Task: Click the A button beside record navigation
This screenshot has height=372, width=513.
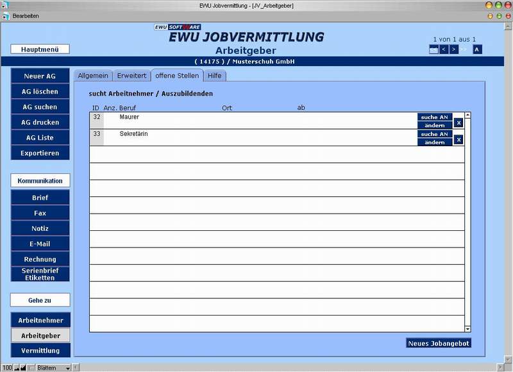Action: (x=477, y=49)
